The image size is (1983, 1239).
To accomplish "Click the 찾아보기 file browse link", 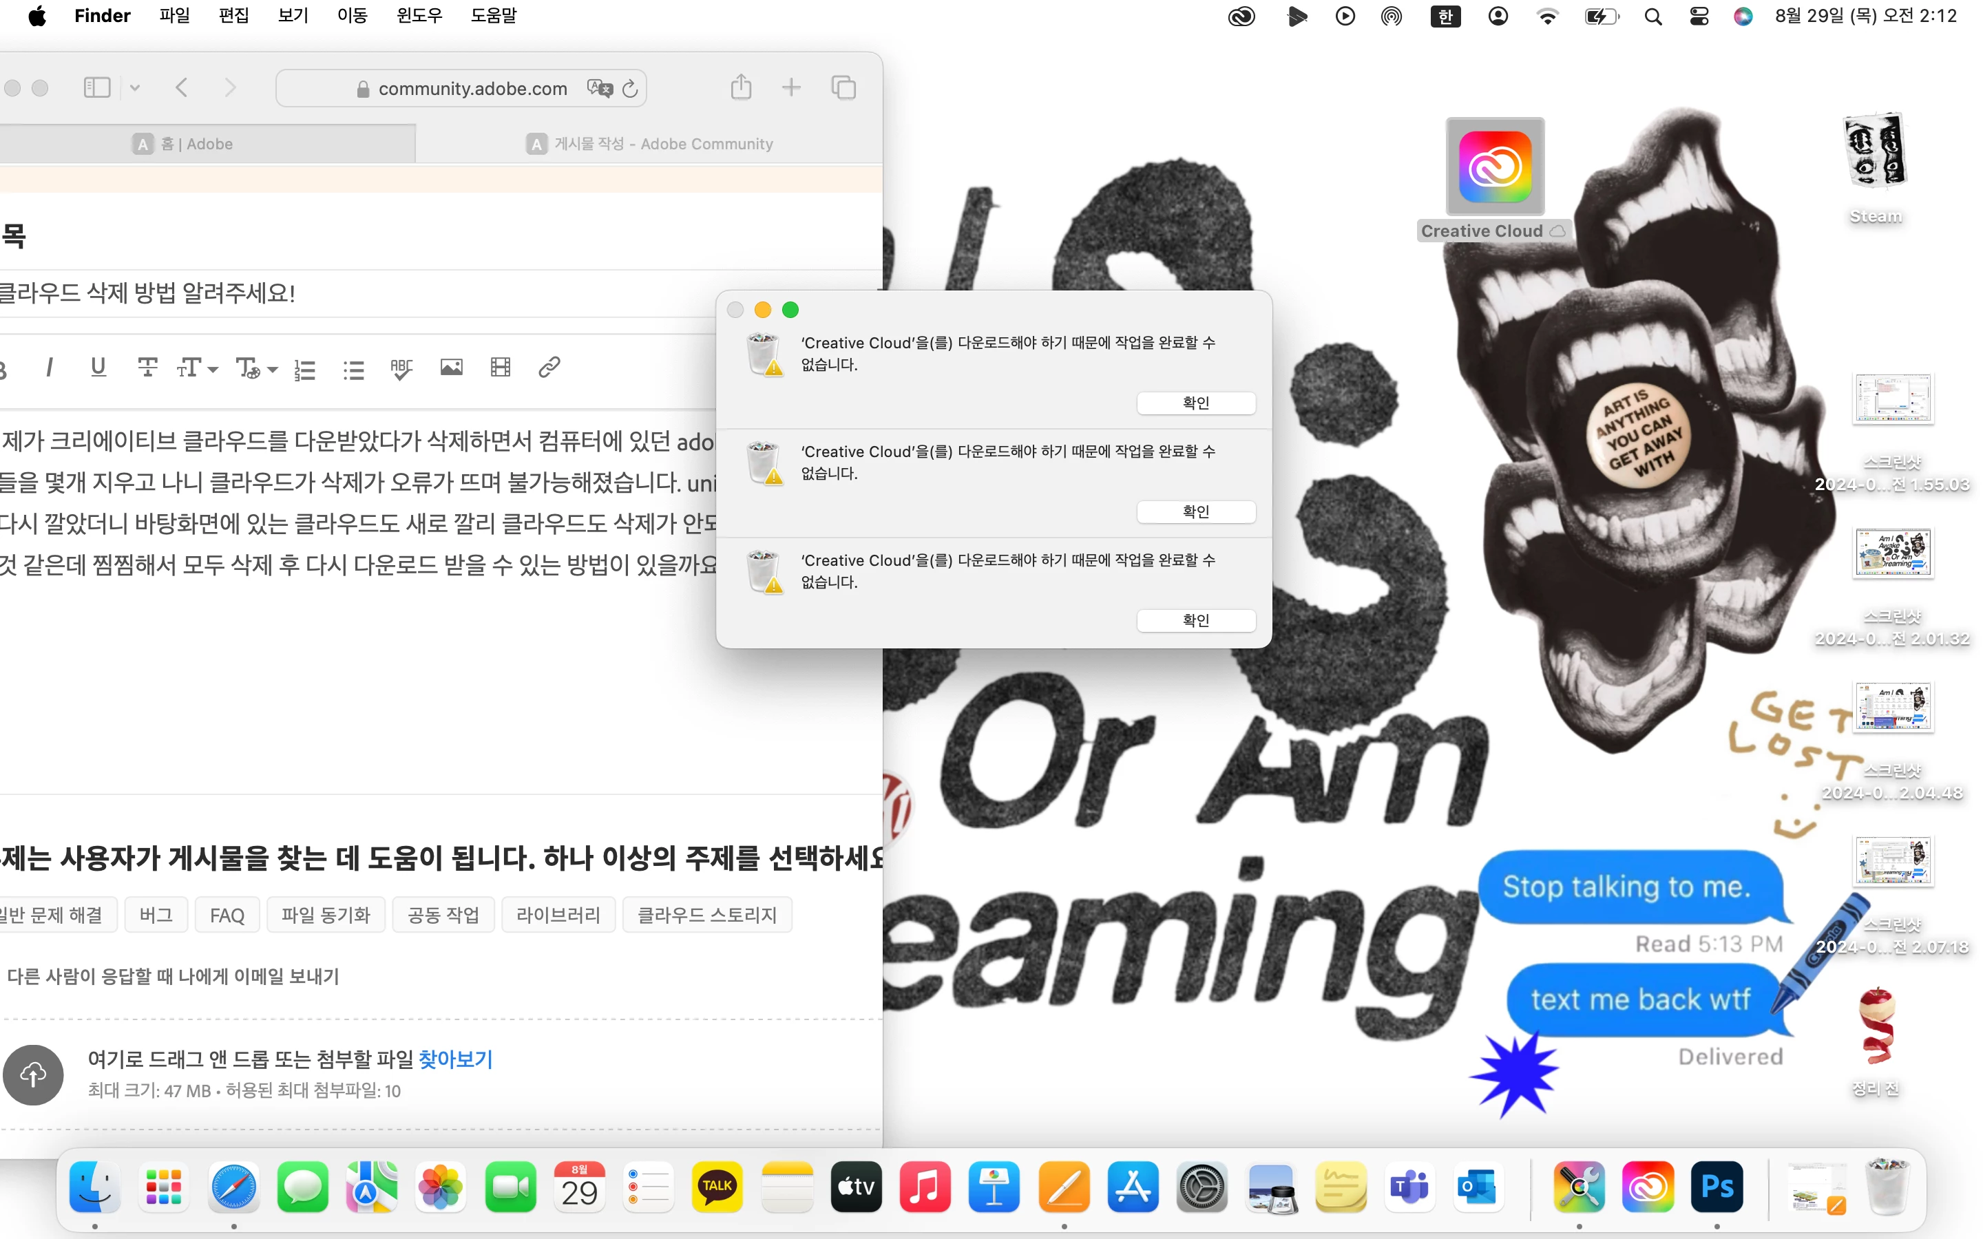I will pos(456,1059).
